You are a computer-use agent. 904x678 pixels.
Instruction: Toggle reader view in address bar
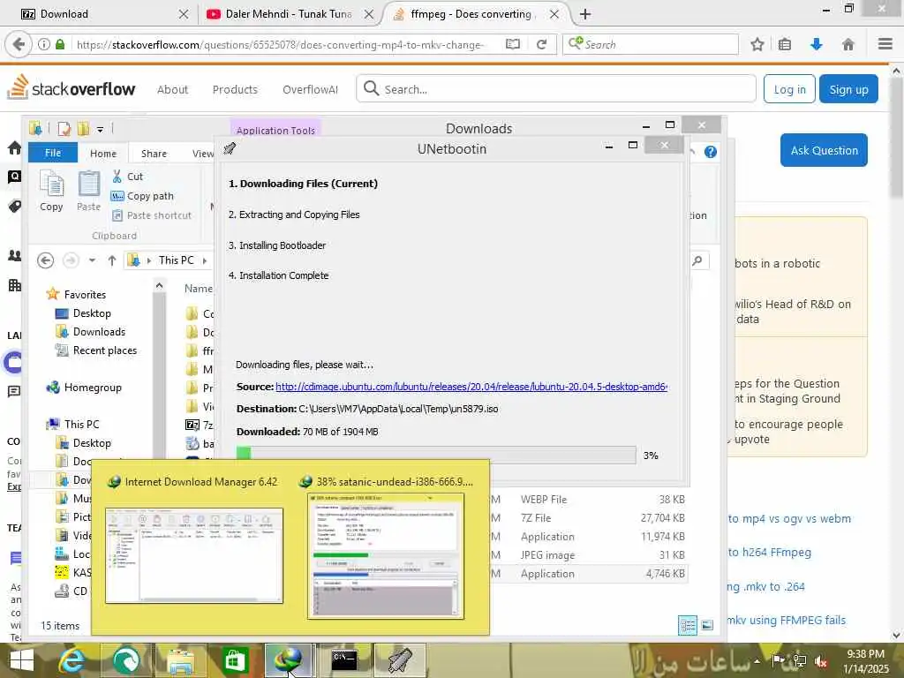(513, 44)
